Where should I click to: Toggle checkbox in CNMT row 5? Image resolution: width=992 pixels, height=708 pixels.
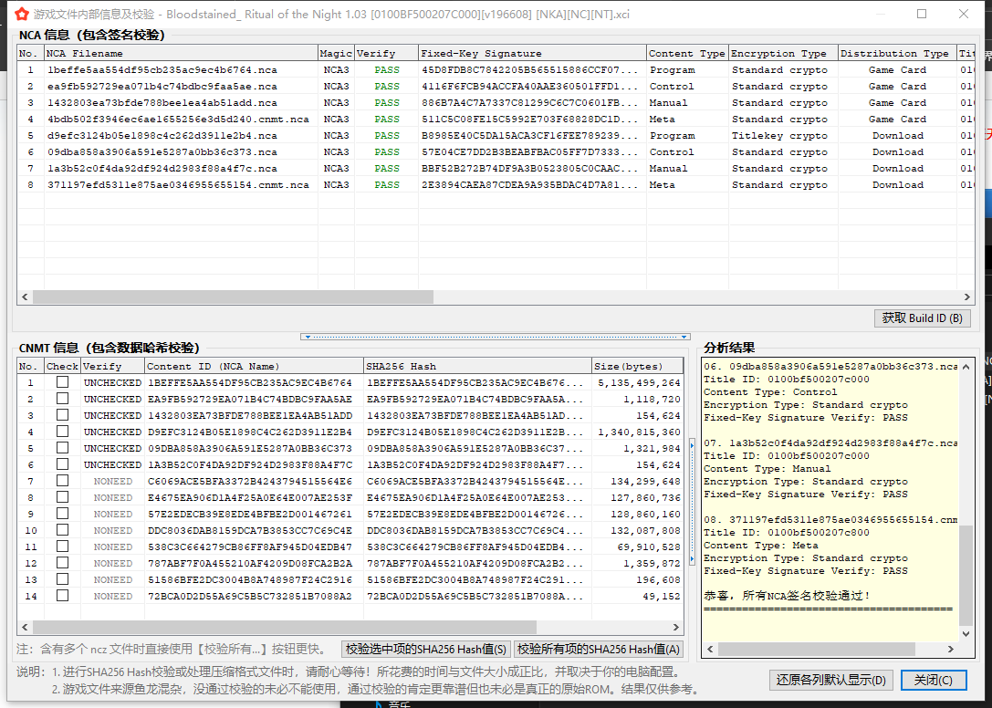pos(62,448)
